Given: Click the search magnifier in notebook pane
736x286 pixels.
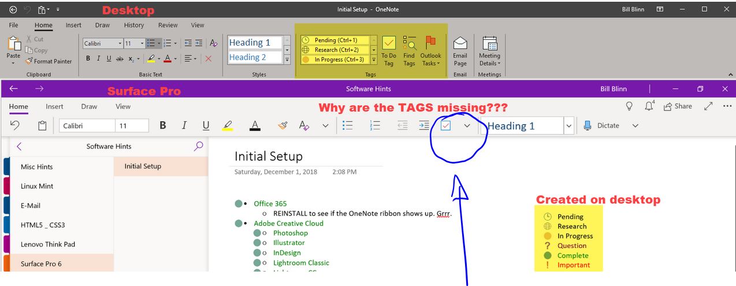Looking at the screenshot, I should pyautogui.click(x=198, y=146).
